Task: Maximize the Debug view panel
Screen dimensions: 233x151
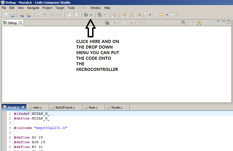Action: [229, 22]
